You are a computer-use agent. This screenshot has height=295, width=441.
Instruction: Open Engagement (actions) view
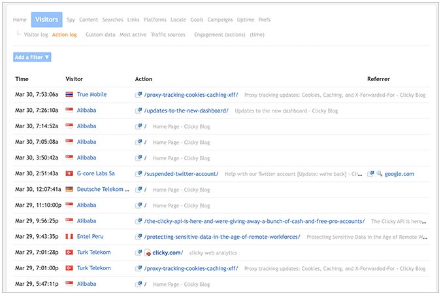220,35
